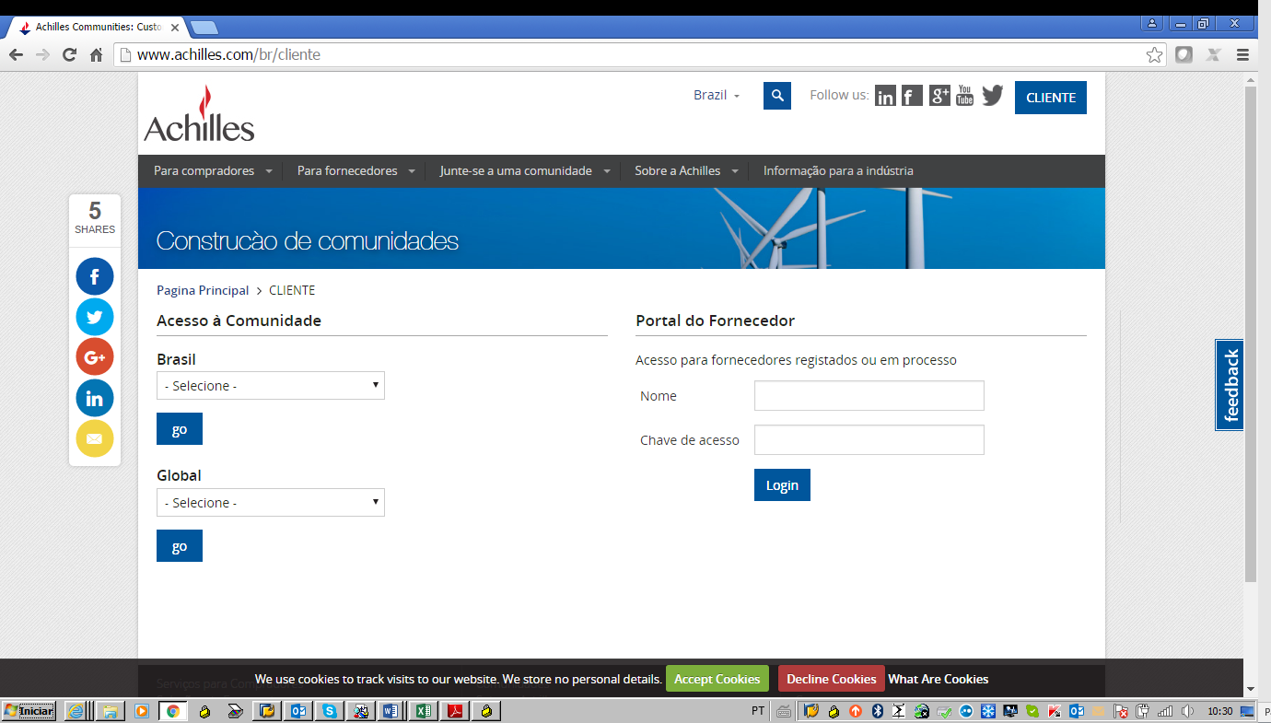Click the Achilles logo

point(199,113)
